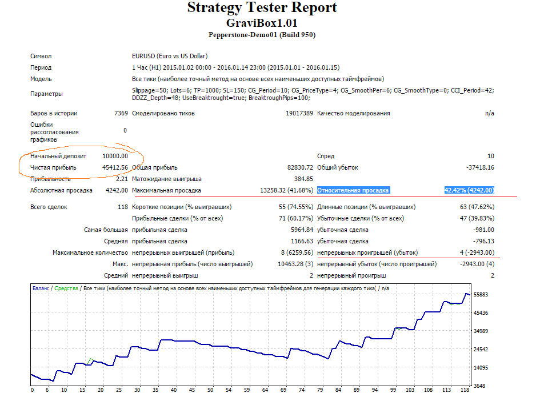Click 'непрерывный выигрыш' average label

(x=165, y=275)
